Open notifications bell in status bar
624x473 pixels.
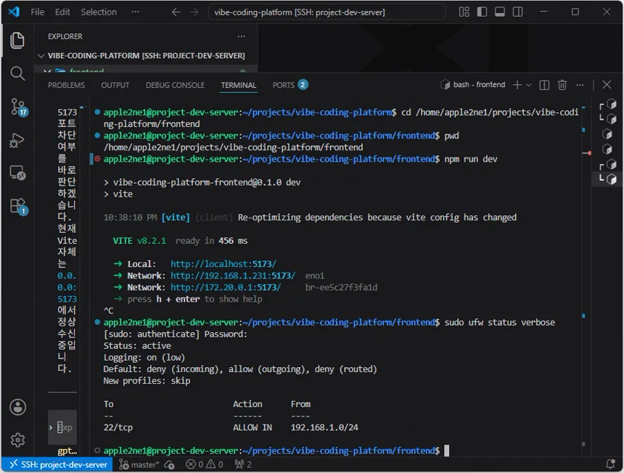click(610, 464)
